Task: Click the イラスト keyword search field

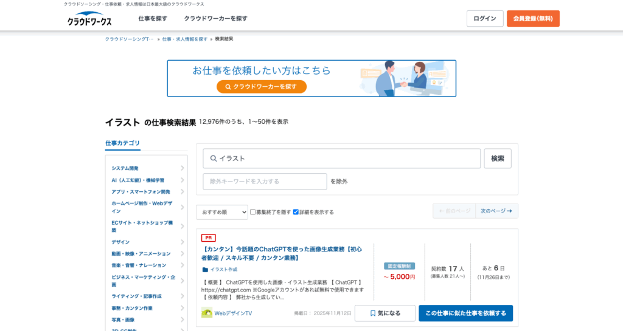Action: (x=342, y=159)
